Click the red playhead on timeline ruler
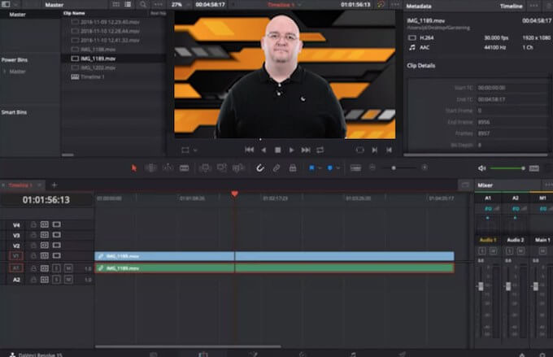This screenshot has height=357, width=553. click(234, 194)
